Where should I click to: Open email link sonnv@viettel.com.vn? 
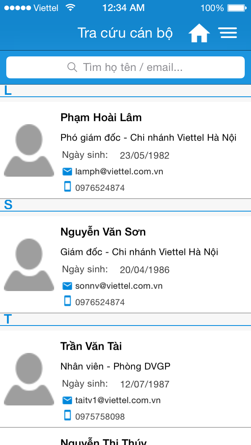coord(119,286)
